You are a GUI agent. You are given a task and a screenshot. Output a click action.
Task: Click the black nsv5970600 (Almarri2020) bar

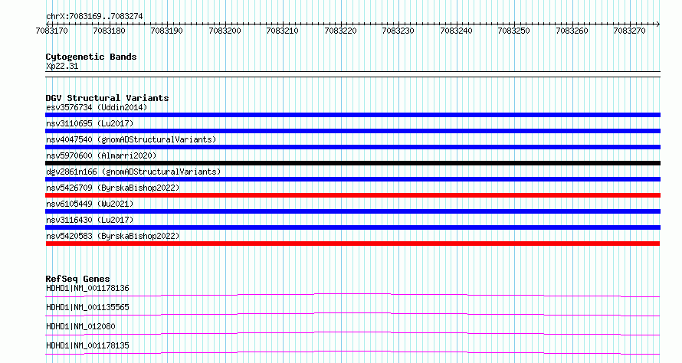click(352, 163)
